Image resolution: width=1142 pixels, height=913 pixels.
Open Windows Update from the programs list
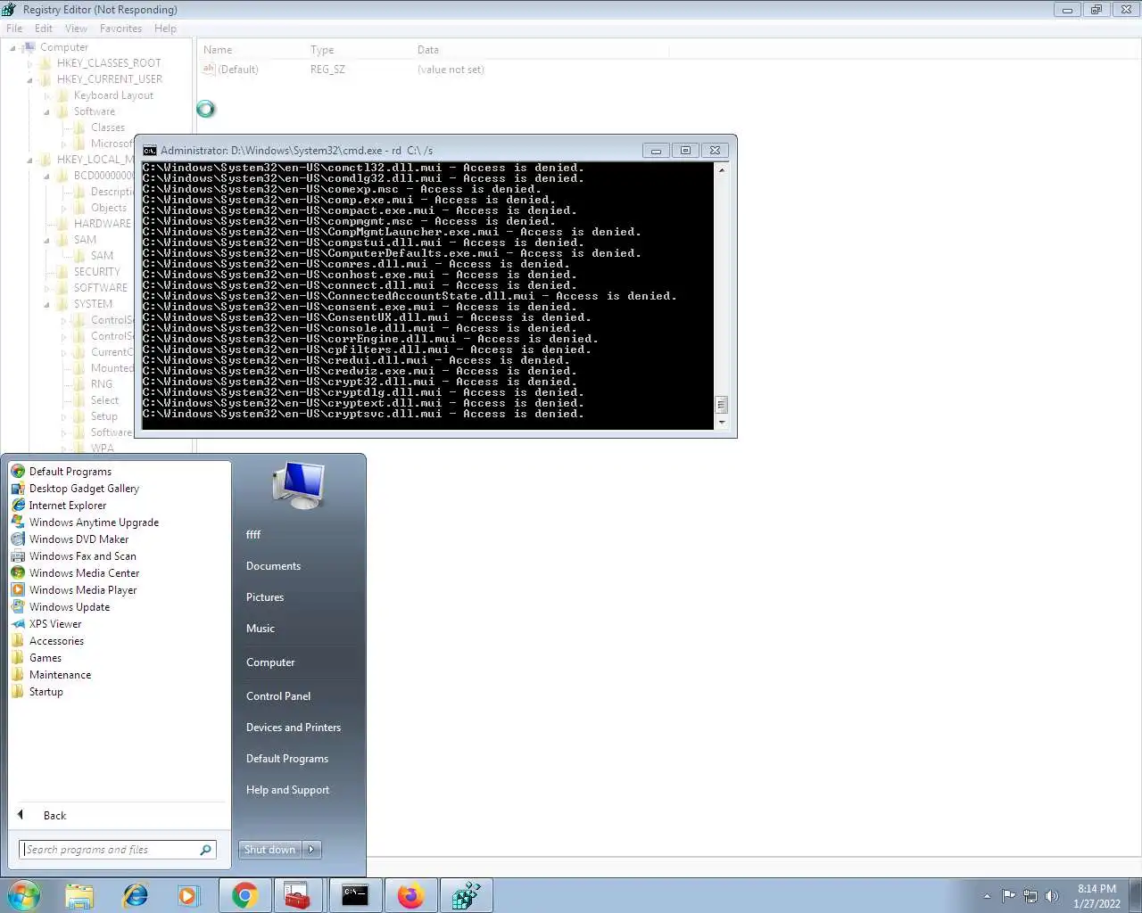tap(70, 607)
